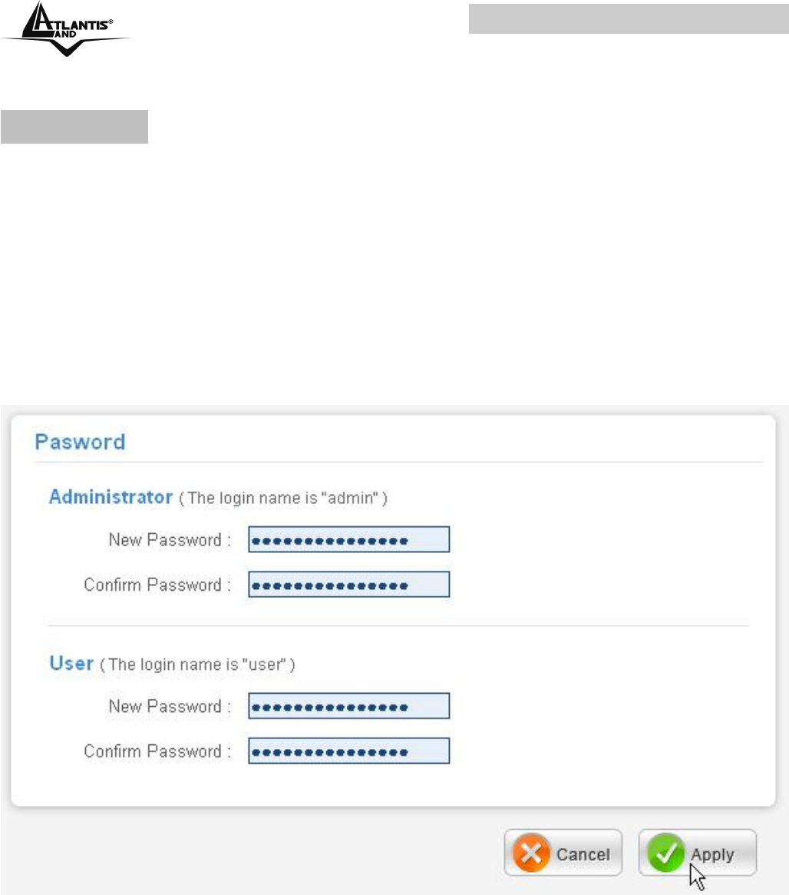Focus the Administrator New Password field
The height and width of the screenshot is (895, 789).
[348, 540]
